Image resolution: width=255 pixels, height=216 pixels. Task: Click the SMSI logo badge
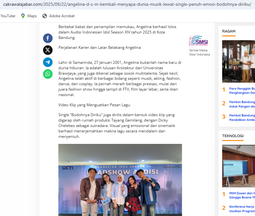(x=199, y=41)
